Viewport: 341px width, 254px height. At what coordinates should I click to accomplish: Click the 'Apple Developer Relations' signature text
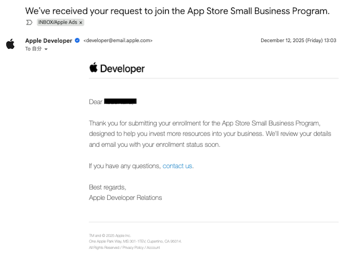pyautogui.click(x=126, y=198)
